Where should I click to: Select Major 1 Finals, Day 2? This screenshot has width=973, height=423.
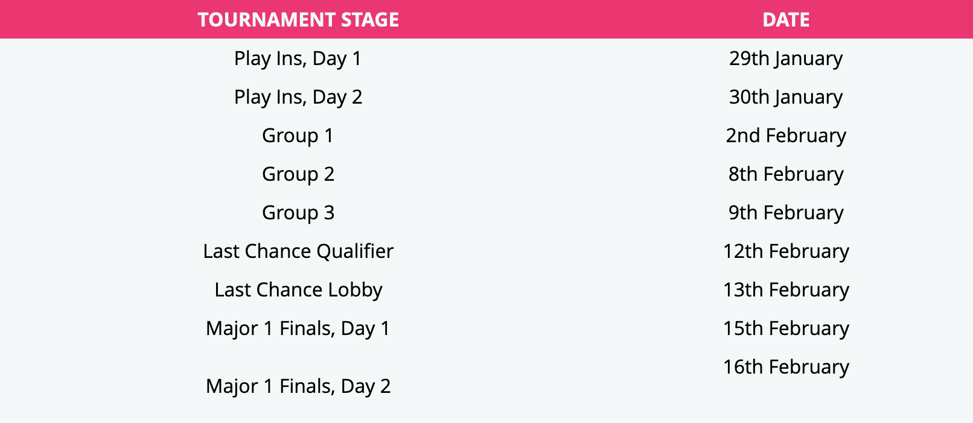(298, 386)
